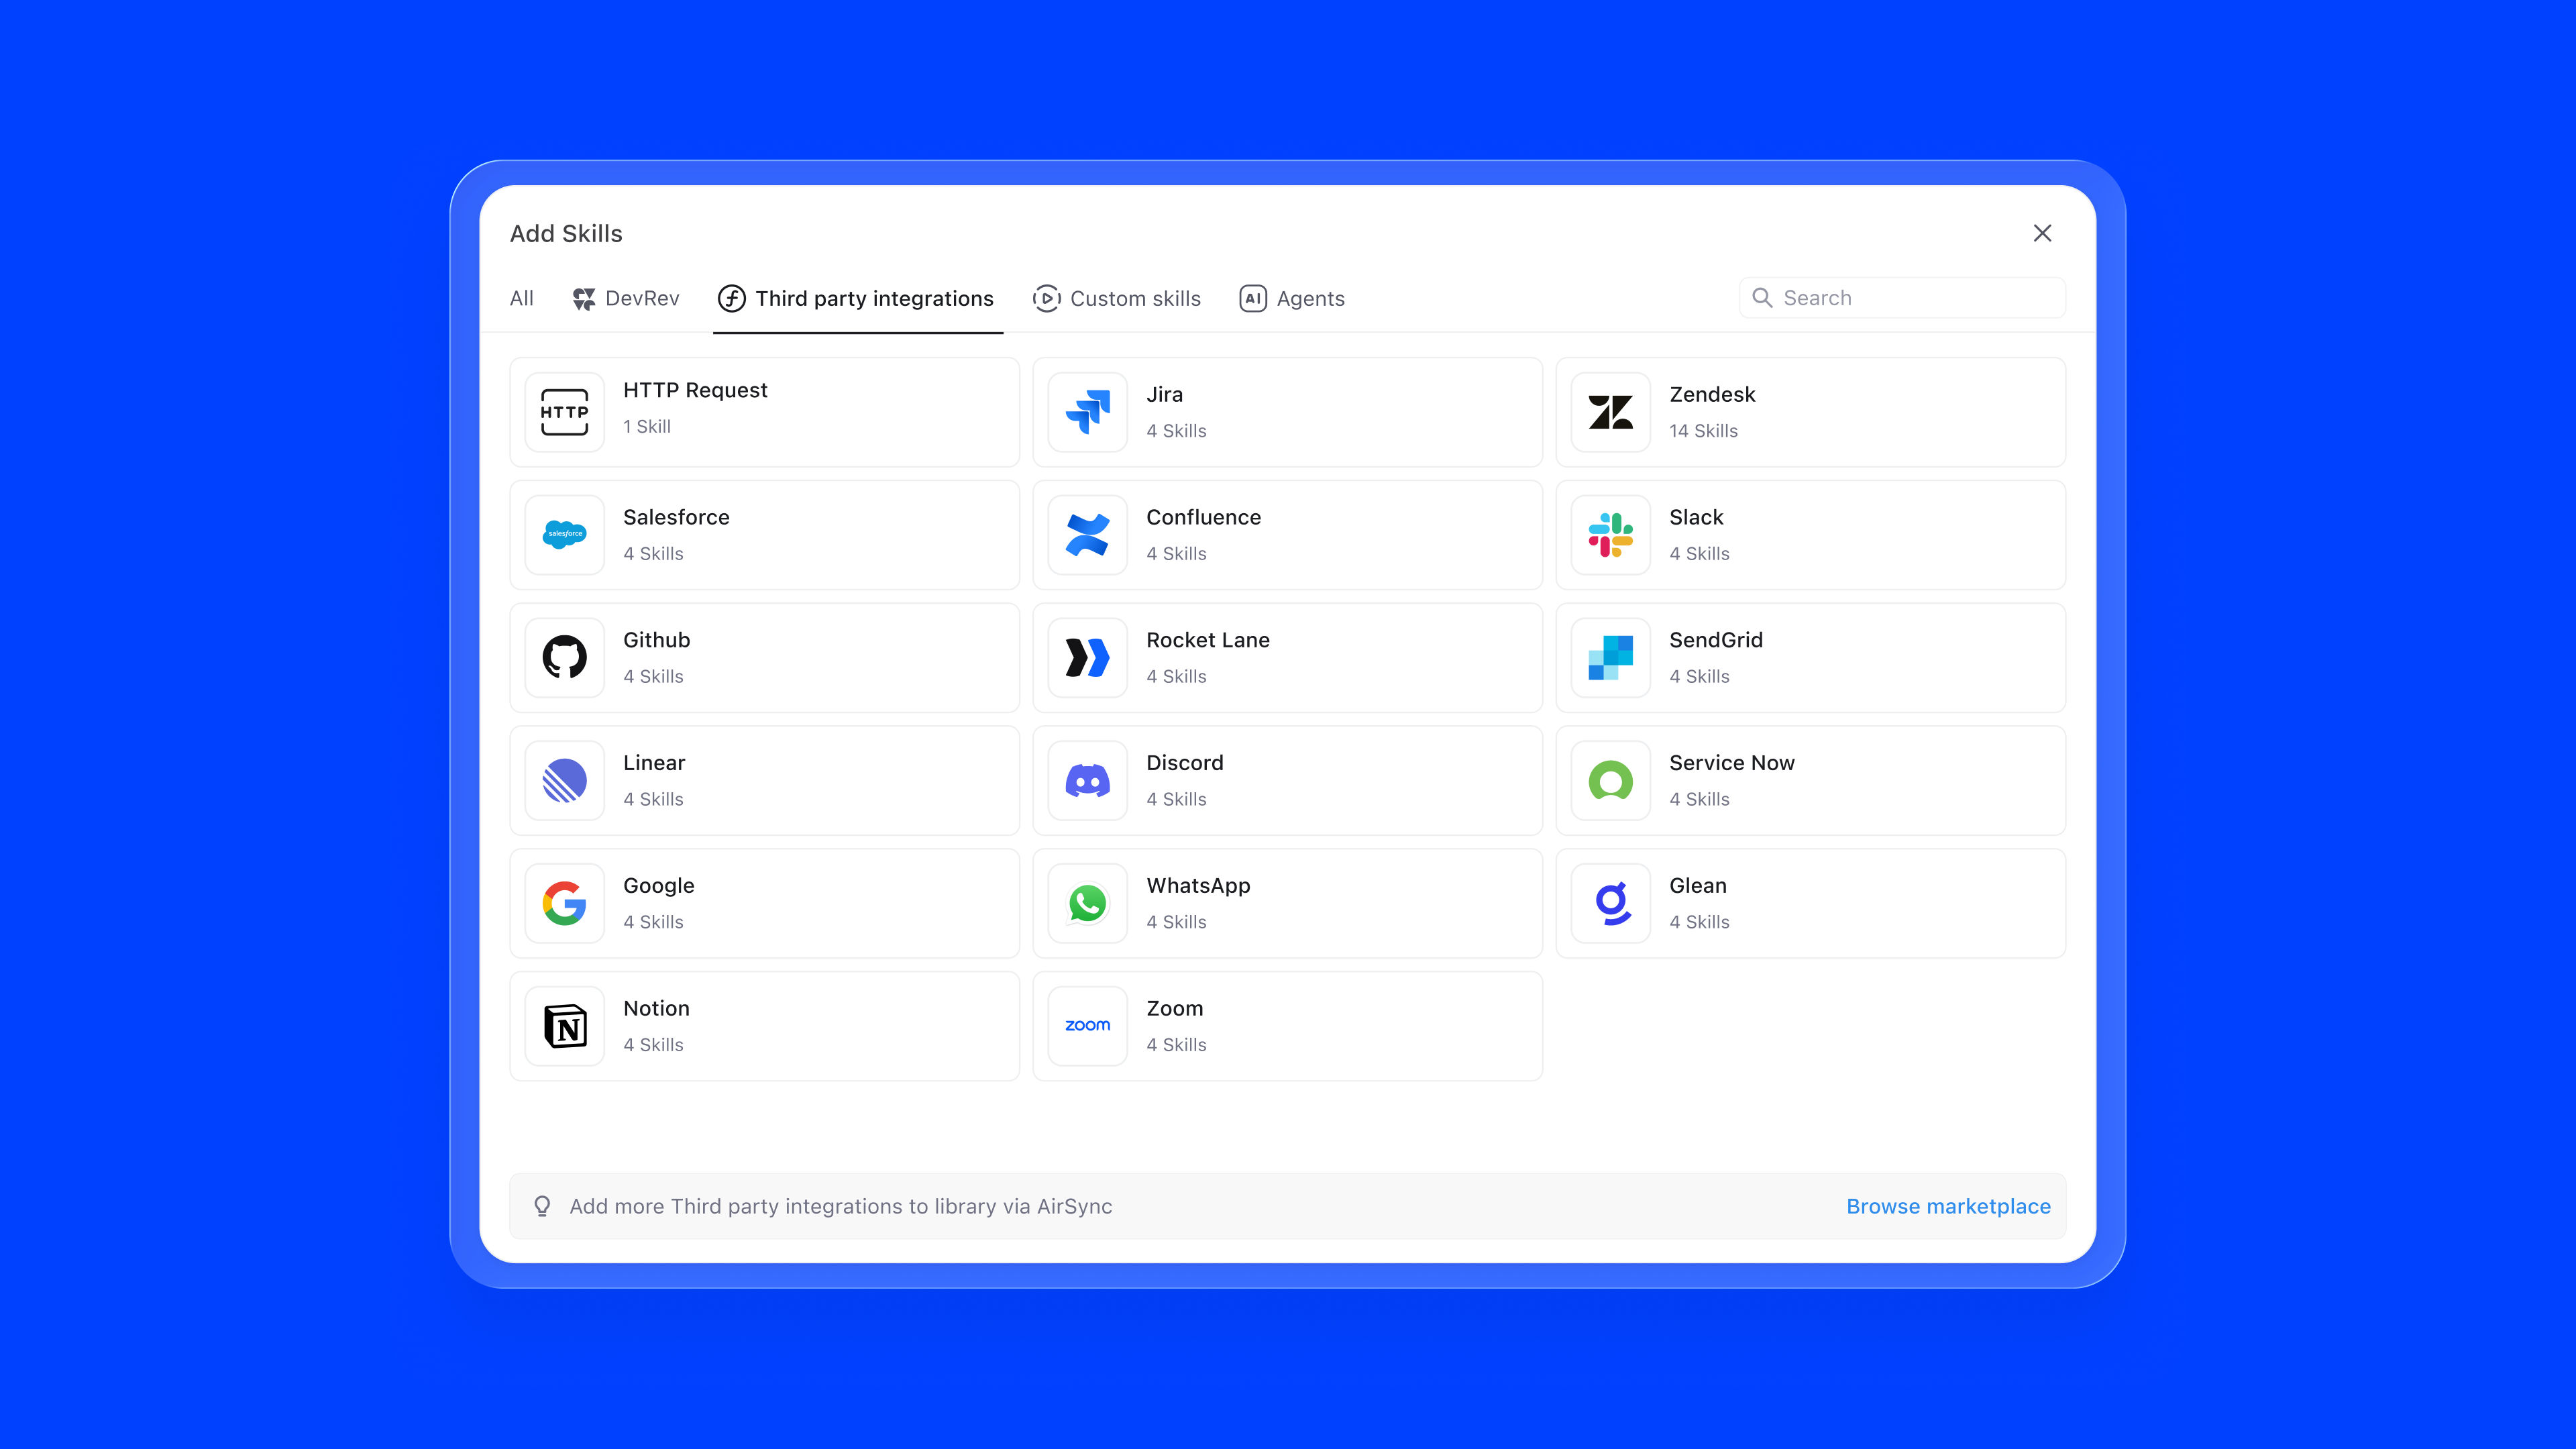This screenshot has width=2576, height=1449.
Task: Click the '4 Skills' count under Notion
Action: coord(653,1045)
